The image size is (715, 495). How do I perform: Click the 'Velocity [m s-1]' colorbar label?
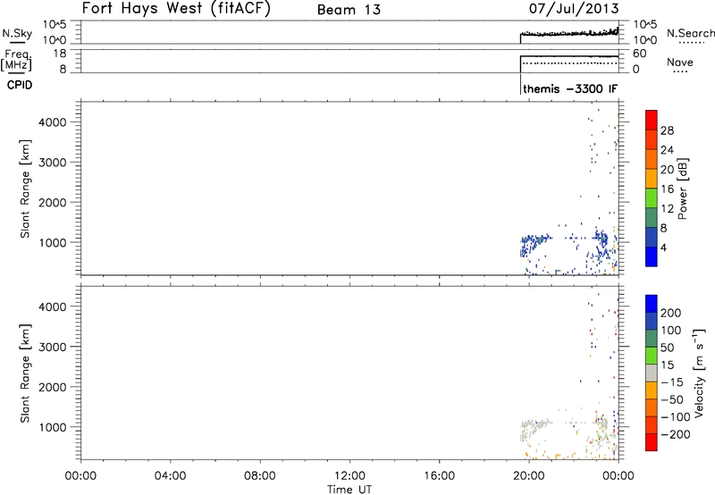point(699,373)
